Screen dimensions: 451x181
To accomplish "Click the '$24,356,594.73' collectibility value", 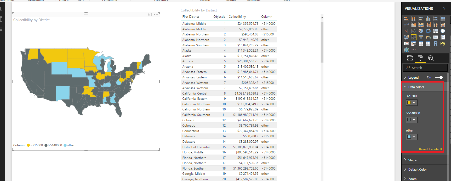I will [x=248, y=24].
